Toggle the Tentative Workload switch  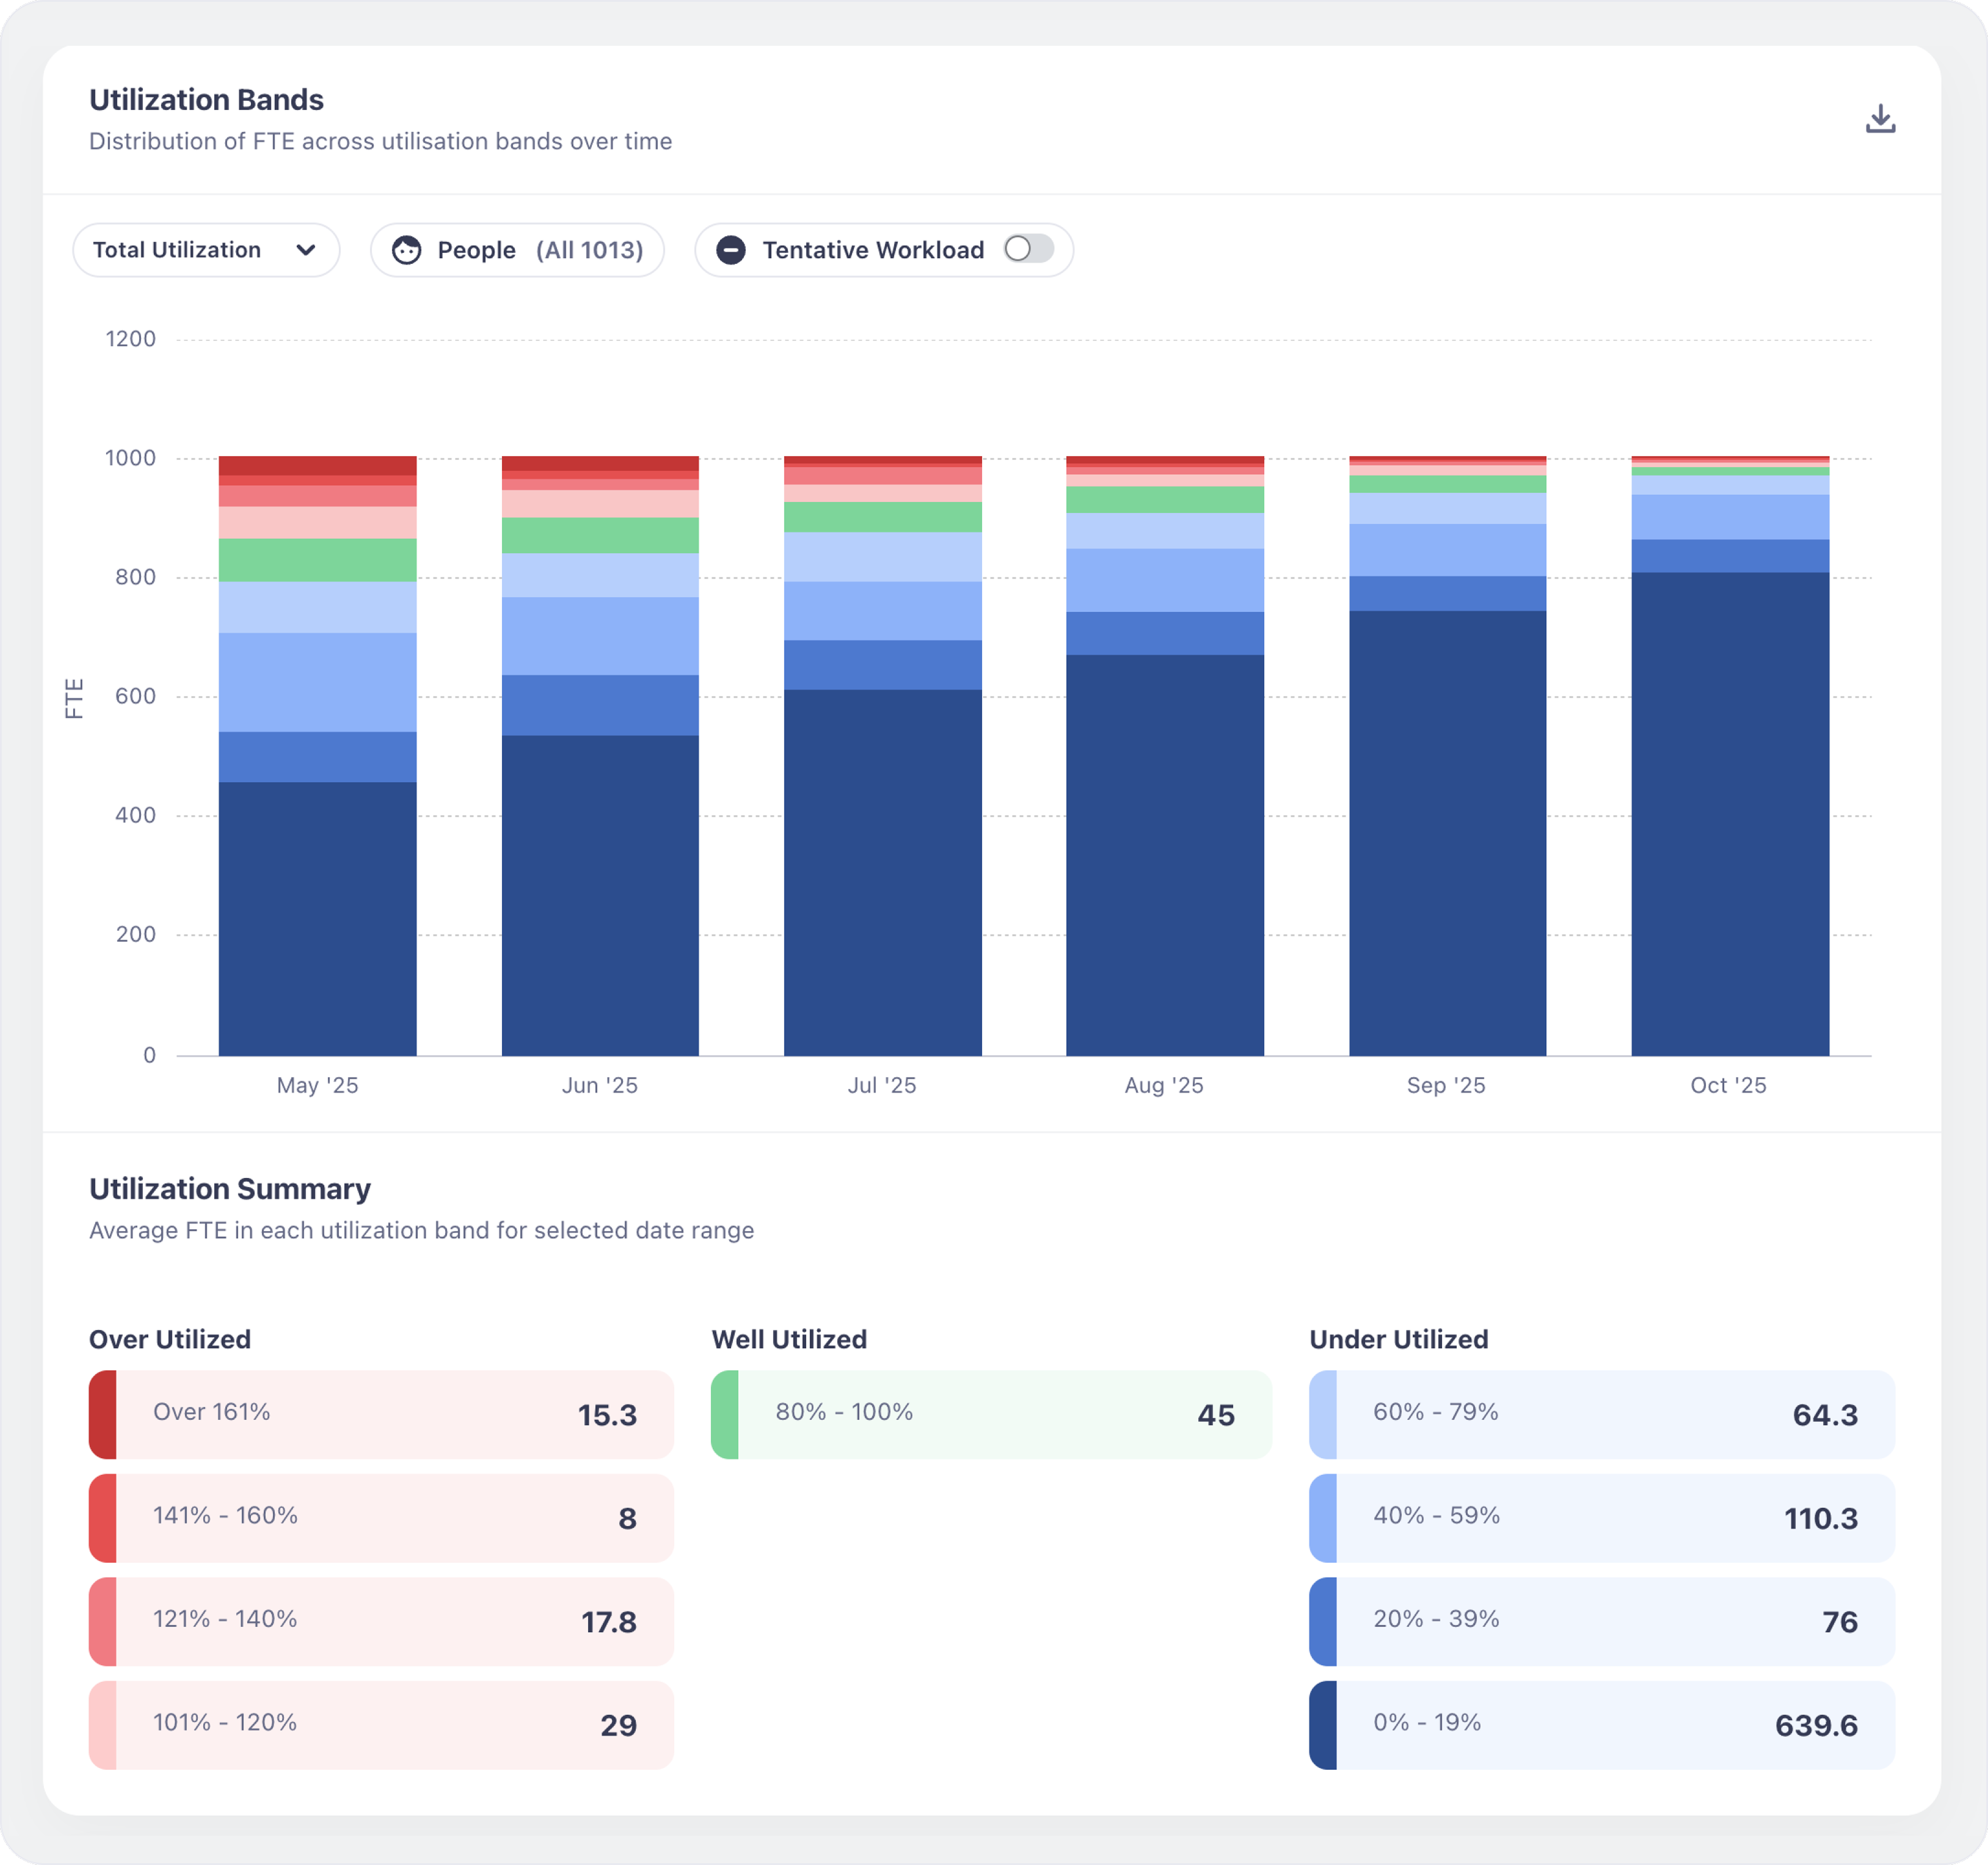[x=1028, y=249]
